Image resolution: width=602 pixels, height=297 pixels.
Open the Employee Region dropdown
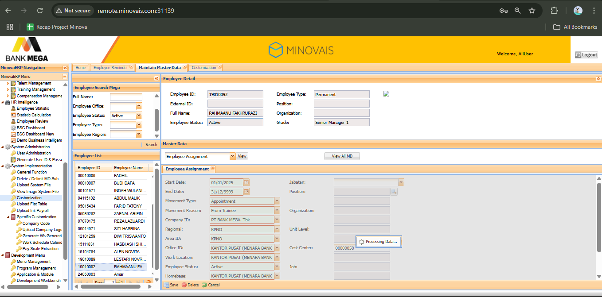click(139, 134)
